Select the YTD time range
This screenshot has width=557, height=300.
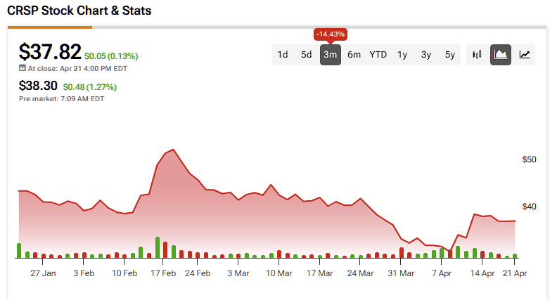(x=378, y=55)
